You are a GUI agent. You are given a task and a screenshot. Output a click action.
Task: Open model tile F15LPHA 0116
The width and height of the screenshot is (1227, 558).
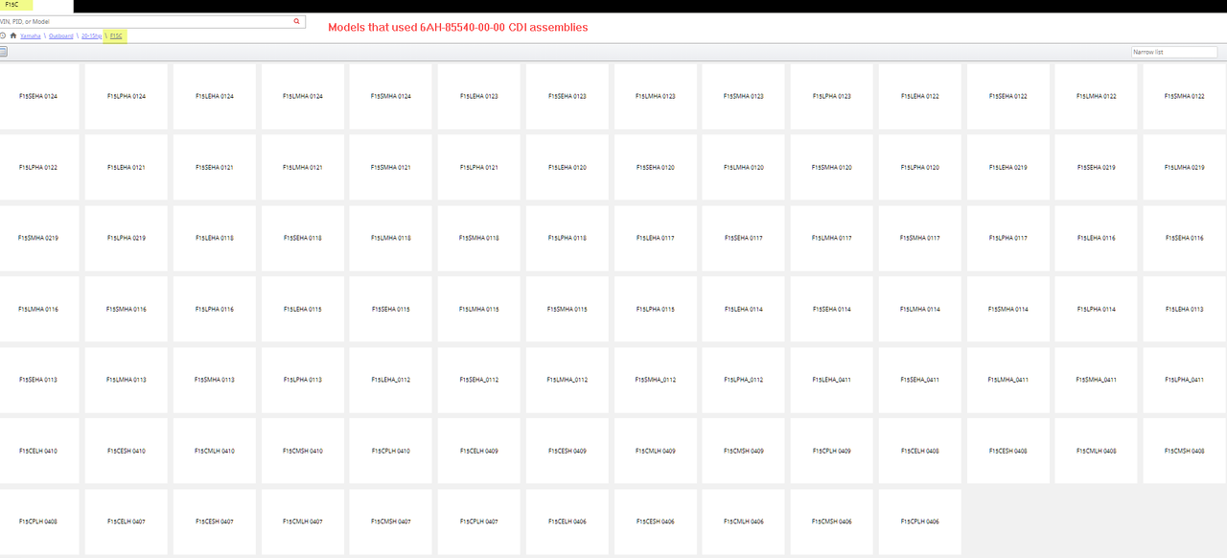point(215,309)
